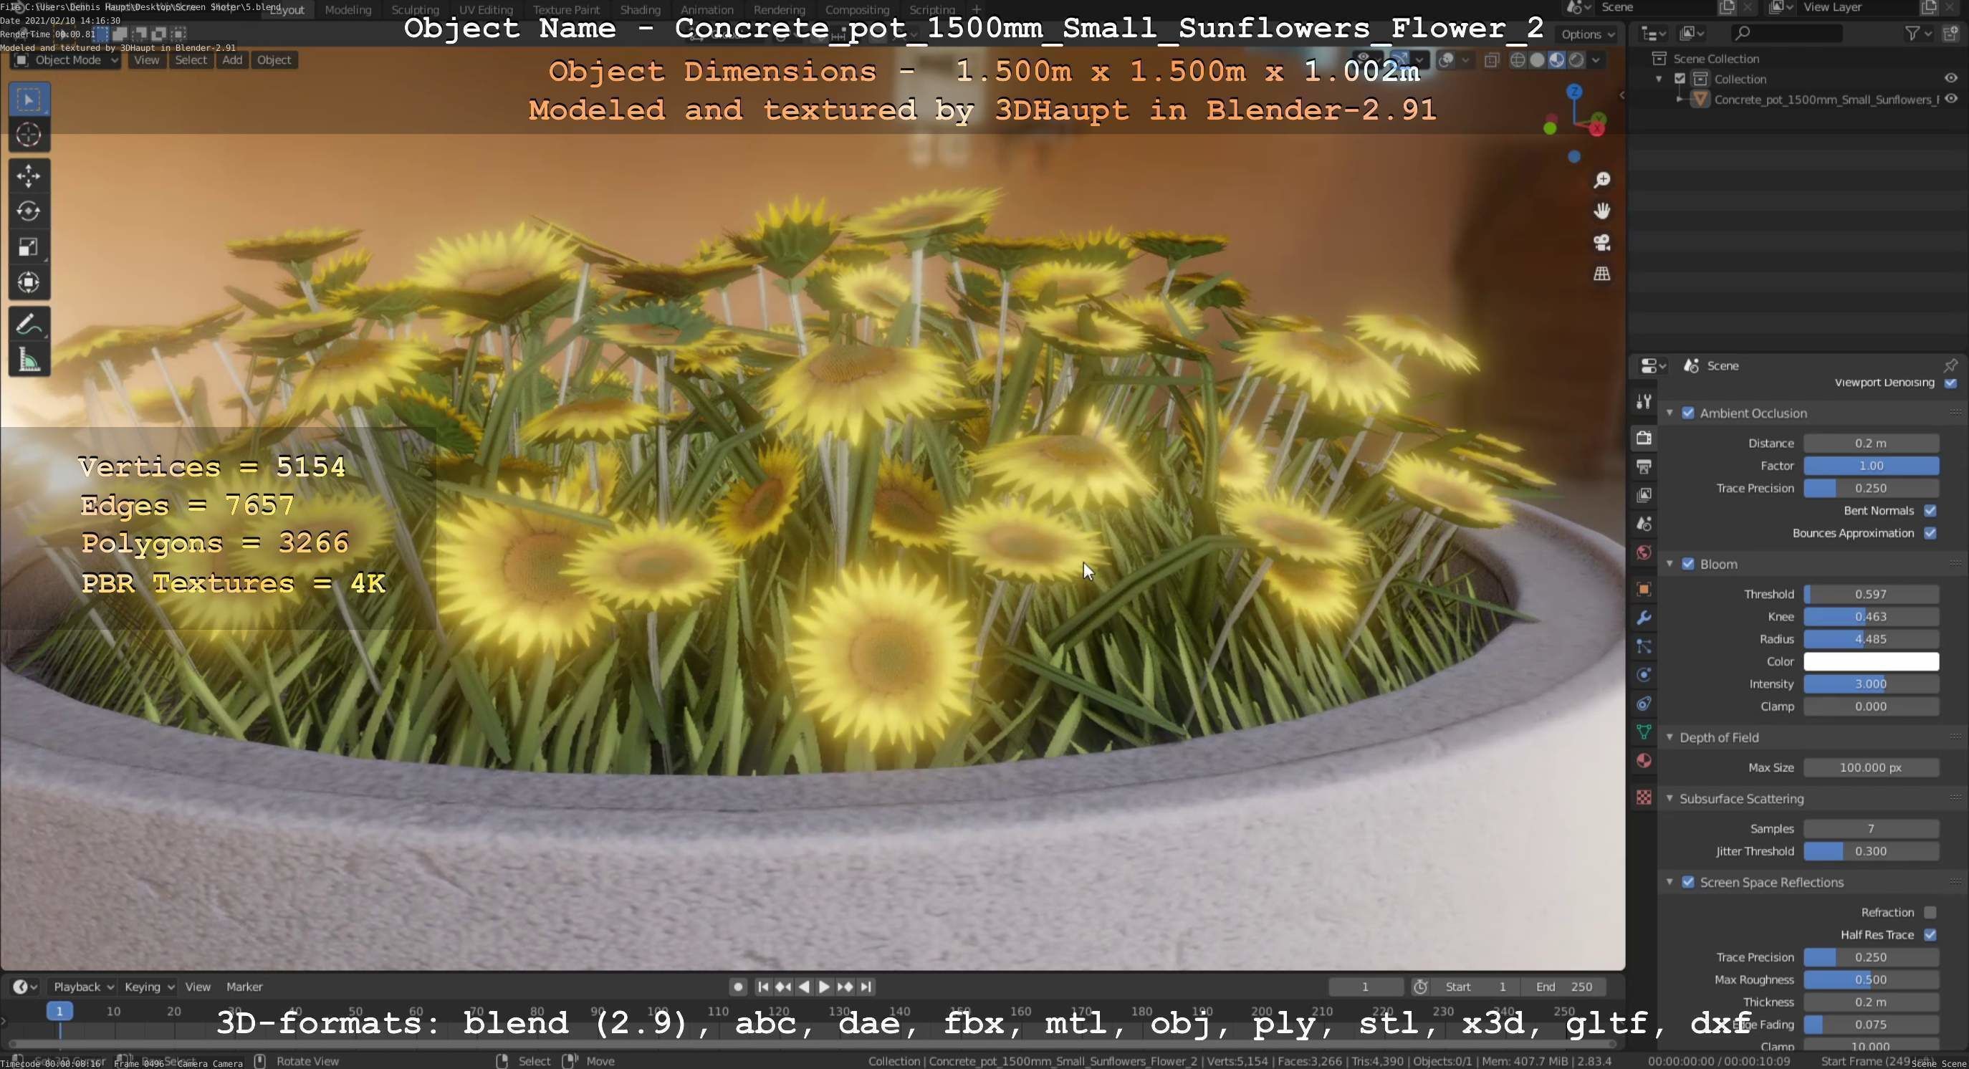
Task: Click the pan view hand icon
Action: [x=1601, y=211]
